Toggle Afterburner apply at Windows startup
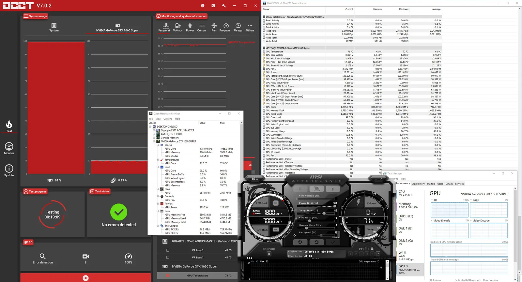This screenshot has height=282, width=522. [269, 254]
